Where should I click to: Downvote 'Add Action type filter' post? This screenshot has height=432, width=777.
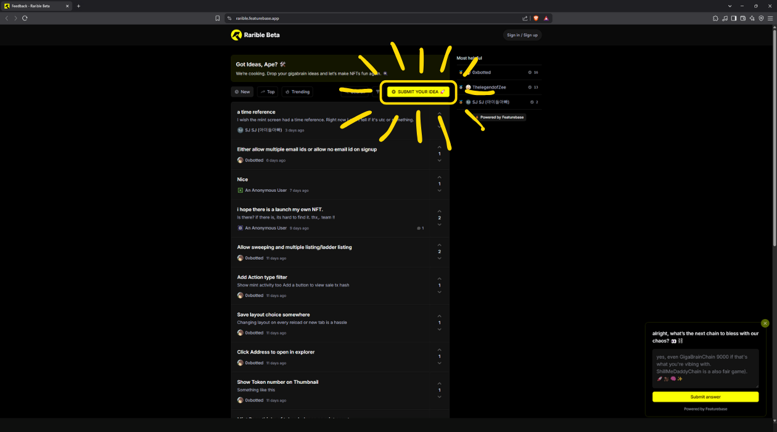point(440,293)
